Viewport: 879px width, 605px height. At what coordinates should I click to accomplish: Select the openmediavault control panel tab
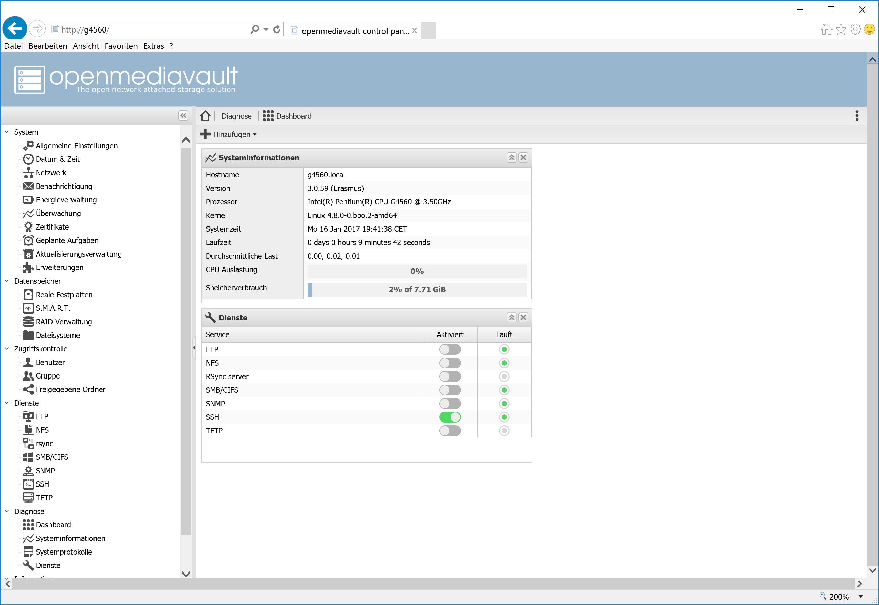pos(354,31)
